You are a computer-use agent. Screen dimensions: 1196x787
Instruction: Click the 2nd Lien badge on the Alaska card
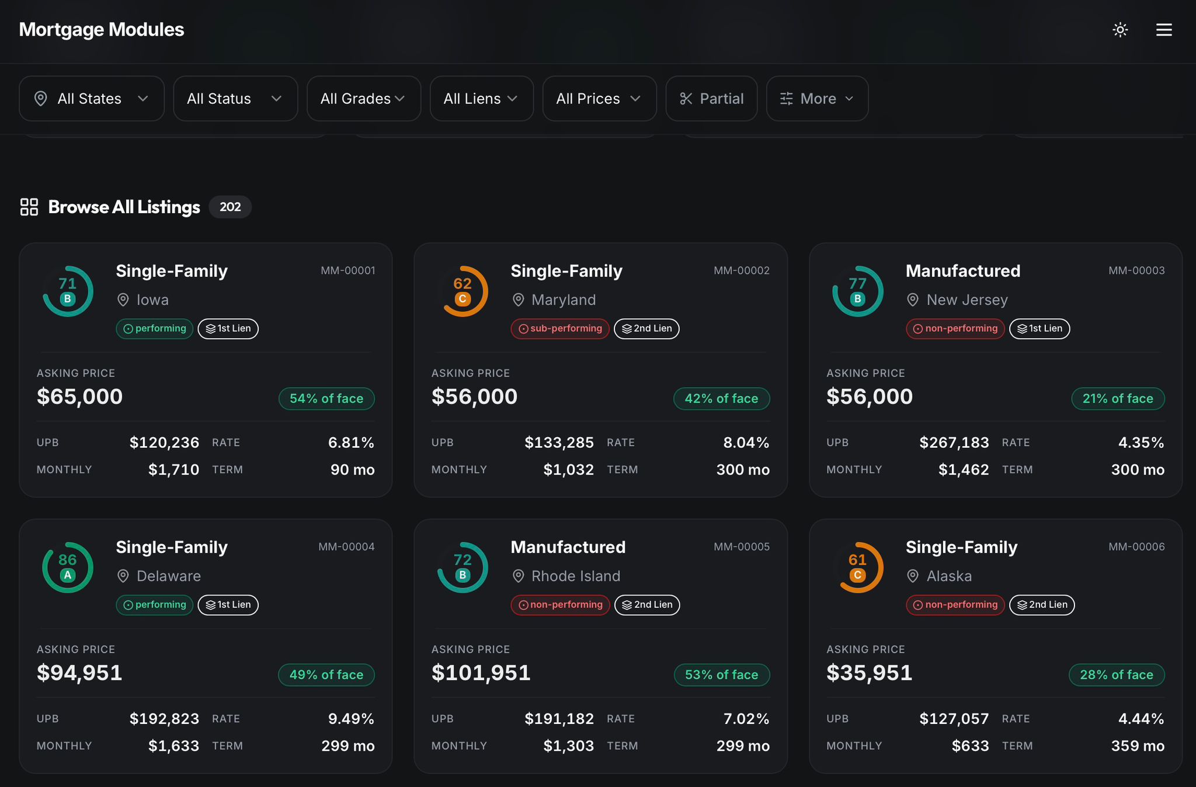point(1042,605)
